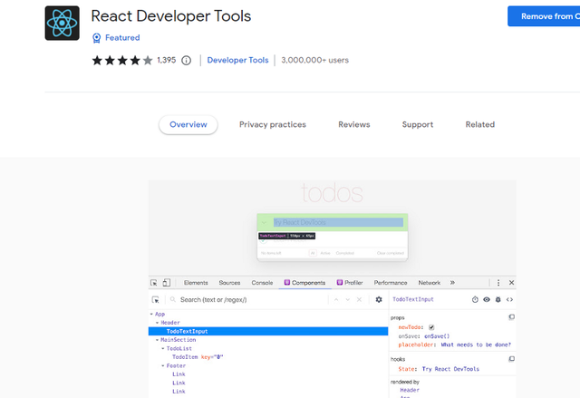Viewport: 580px width, 398px height.
Task: Click the Featured badge icon
Action: tap(97, 38)
